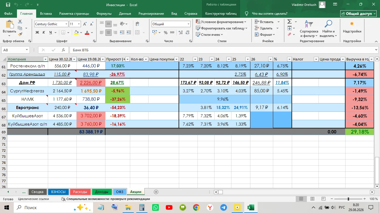
Task: Open Telegram from the taskbar
Action: [224, 207]
